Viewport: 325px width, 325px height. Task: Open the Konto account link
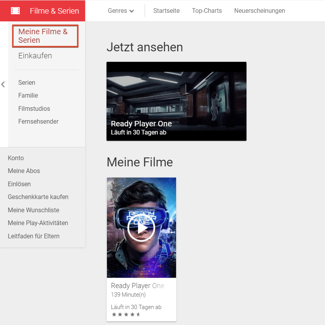click(x=16, y=158)
